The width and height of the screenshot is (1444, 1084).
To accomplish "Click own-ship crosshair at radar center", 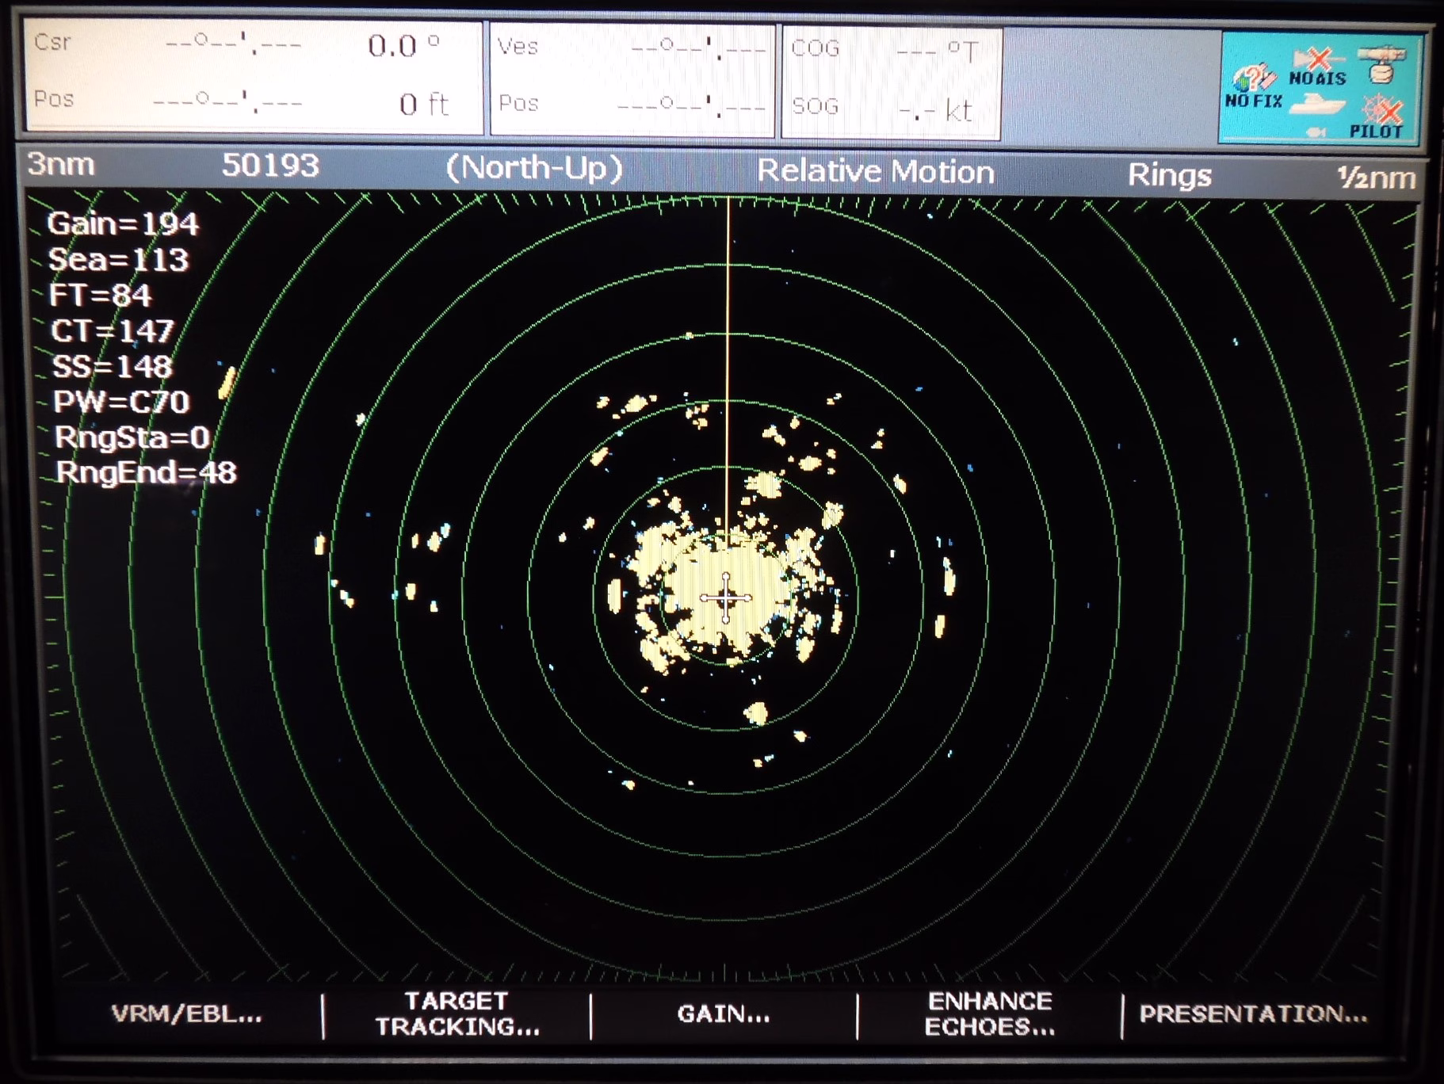I will pos(726,598).
